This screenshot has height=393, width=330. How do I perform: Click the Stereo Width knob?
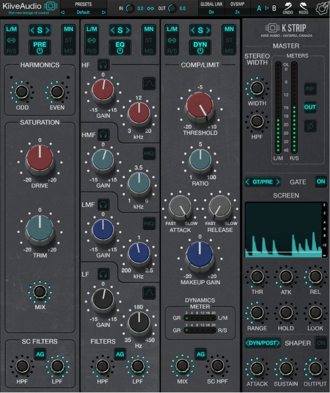[x=257, y=88]
